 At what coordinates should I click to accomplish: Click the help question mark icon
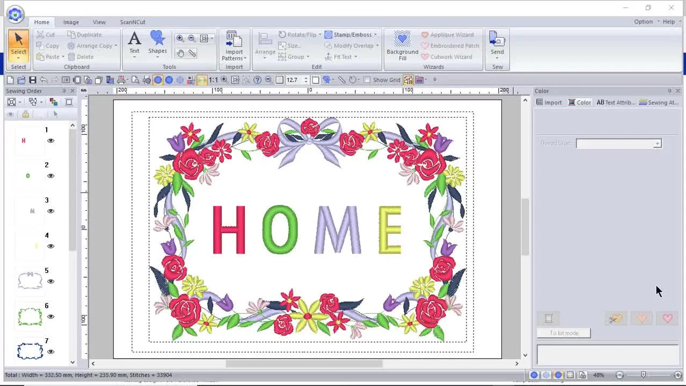pyautogui.click(x=258, y=80)
